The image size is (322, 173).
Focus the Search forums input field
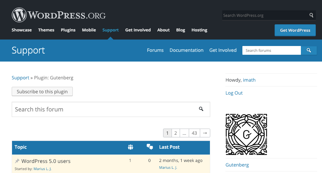pos(272,50)
